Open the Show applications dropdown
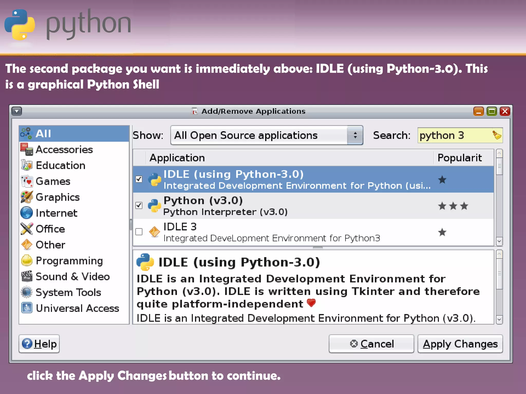This screenshot has width=526, height=394. (x=267, y=135)
